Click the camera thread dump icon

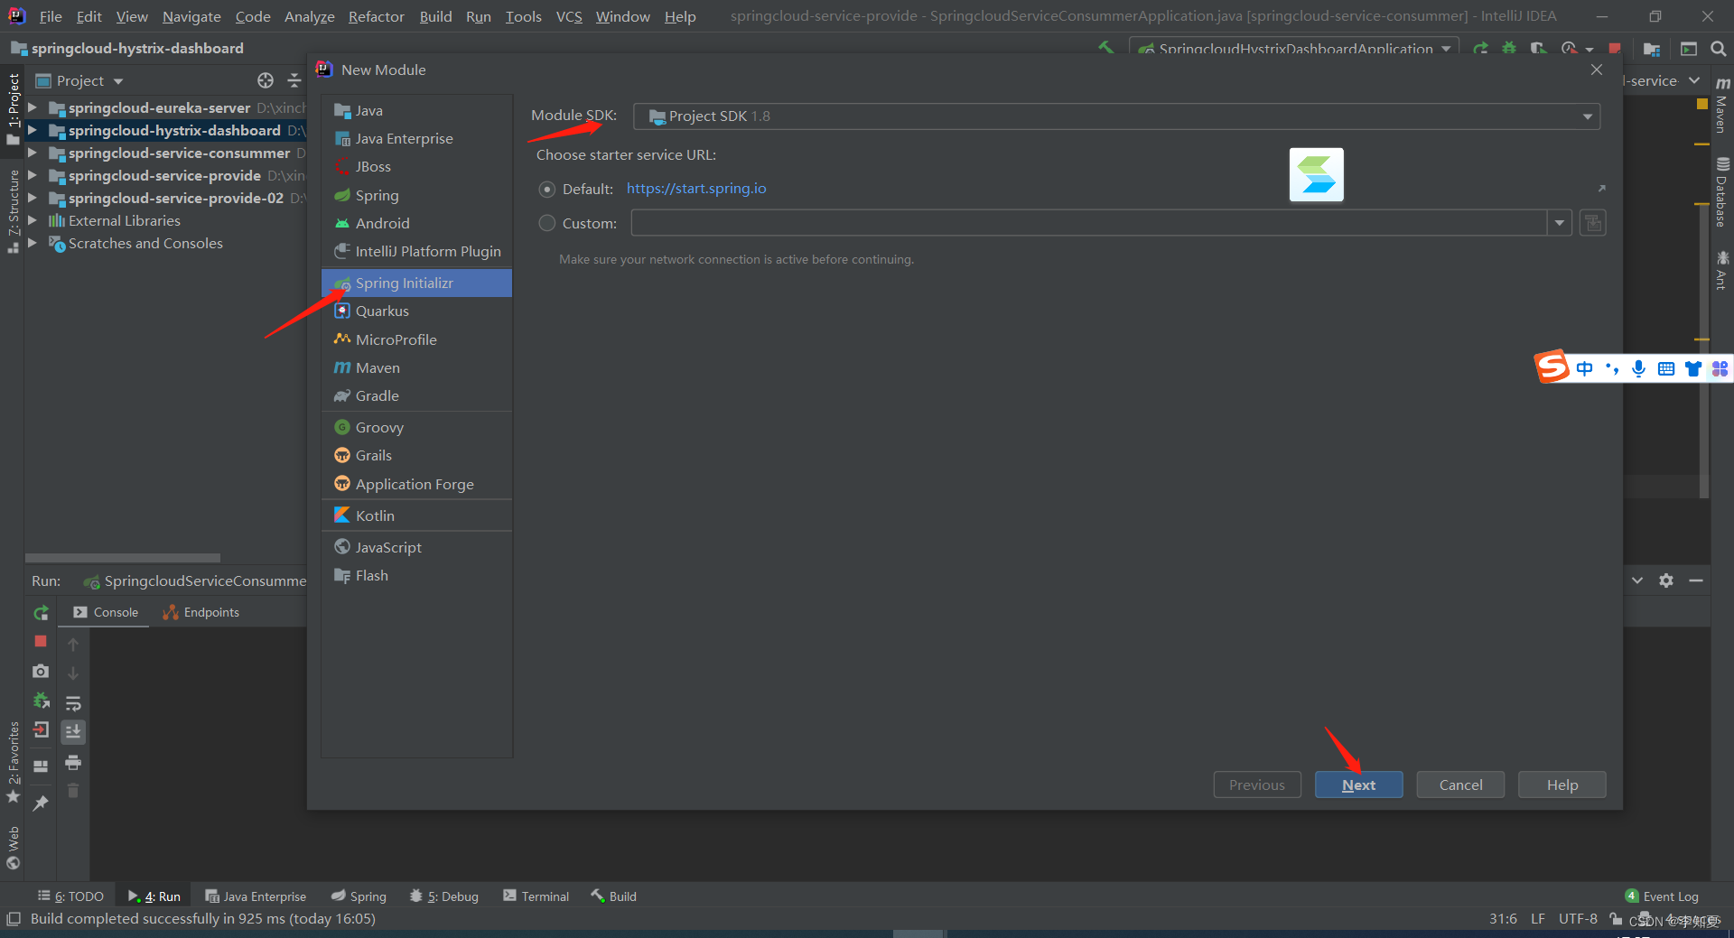click(41, 672)
